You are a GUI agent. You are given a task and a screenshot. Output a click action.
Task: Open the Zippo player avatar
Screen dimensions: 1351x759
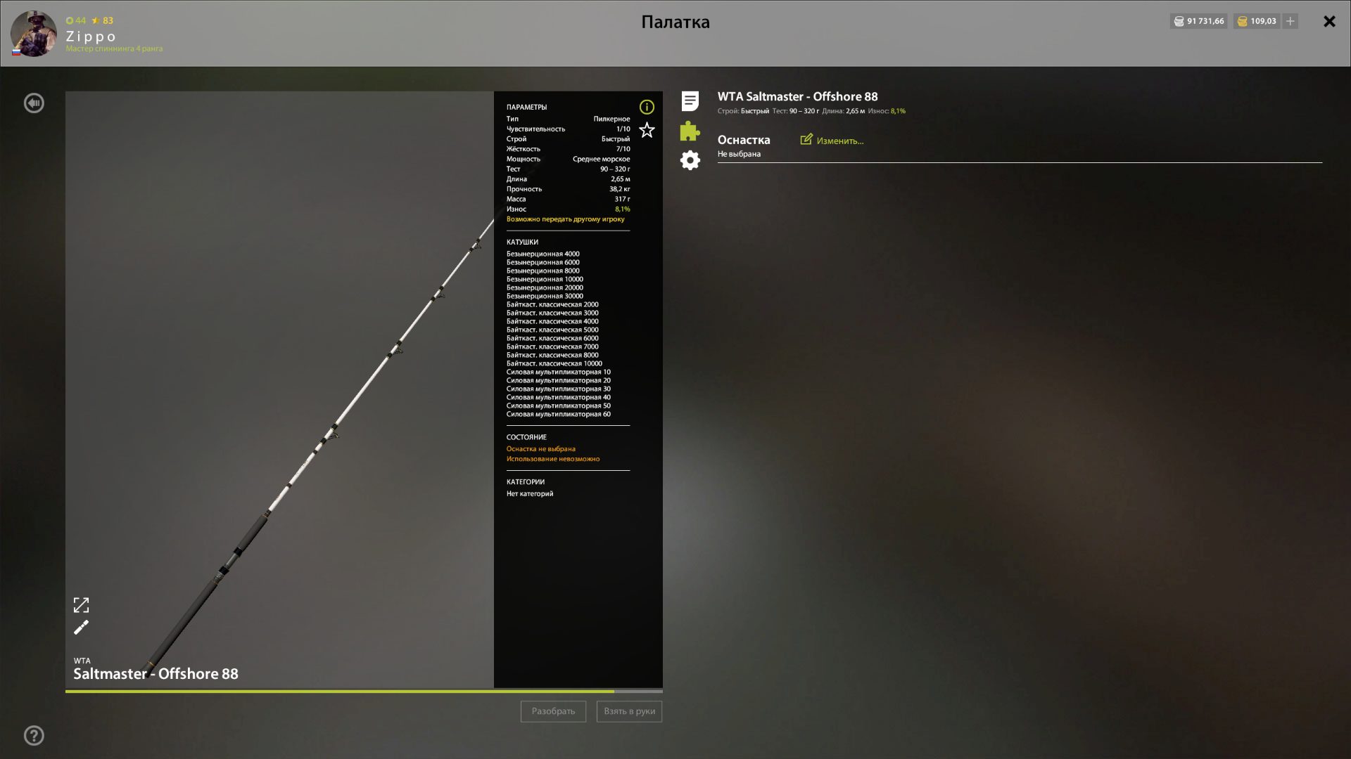[34, 34]
